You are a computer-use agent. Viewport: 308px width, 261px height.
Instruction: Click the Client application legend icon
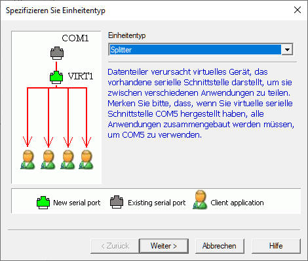tap(200, 199)
